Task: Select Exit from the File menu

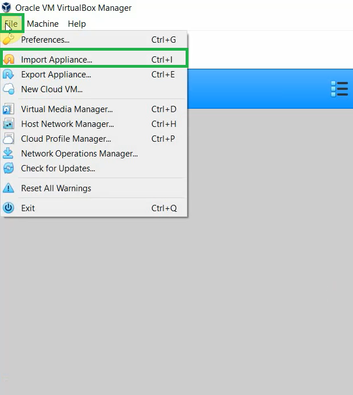Action: [x=94, y=208]
